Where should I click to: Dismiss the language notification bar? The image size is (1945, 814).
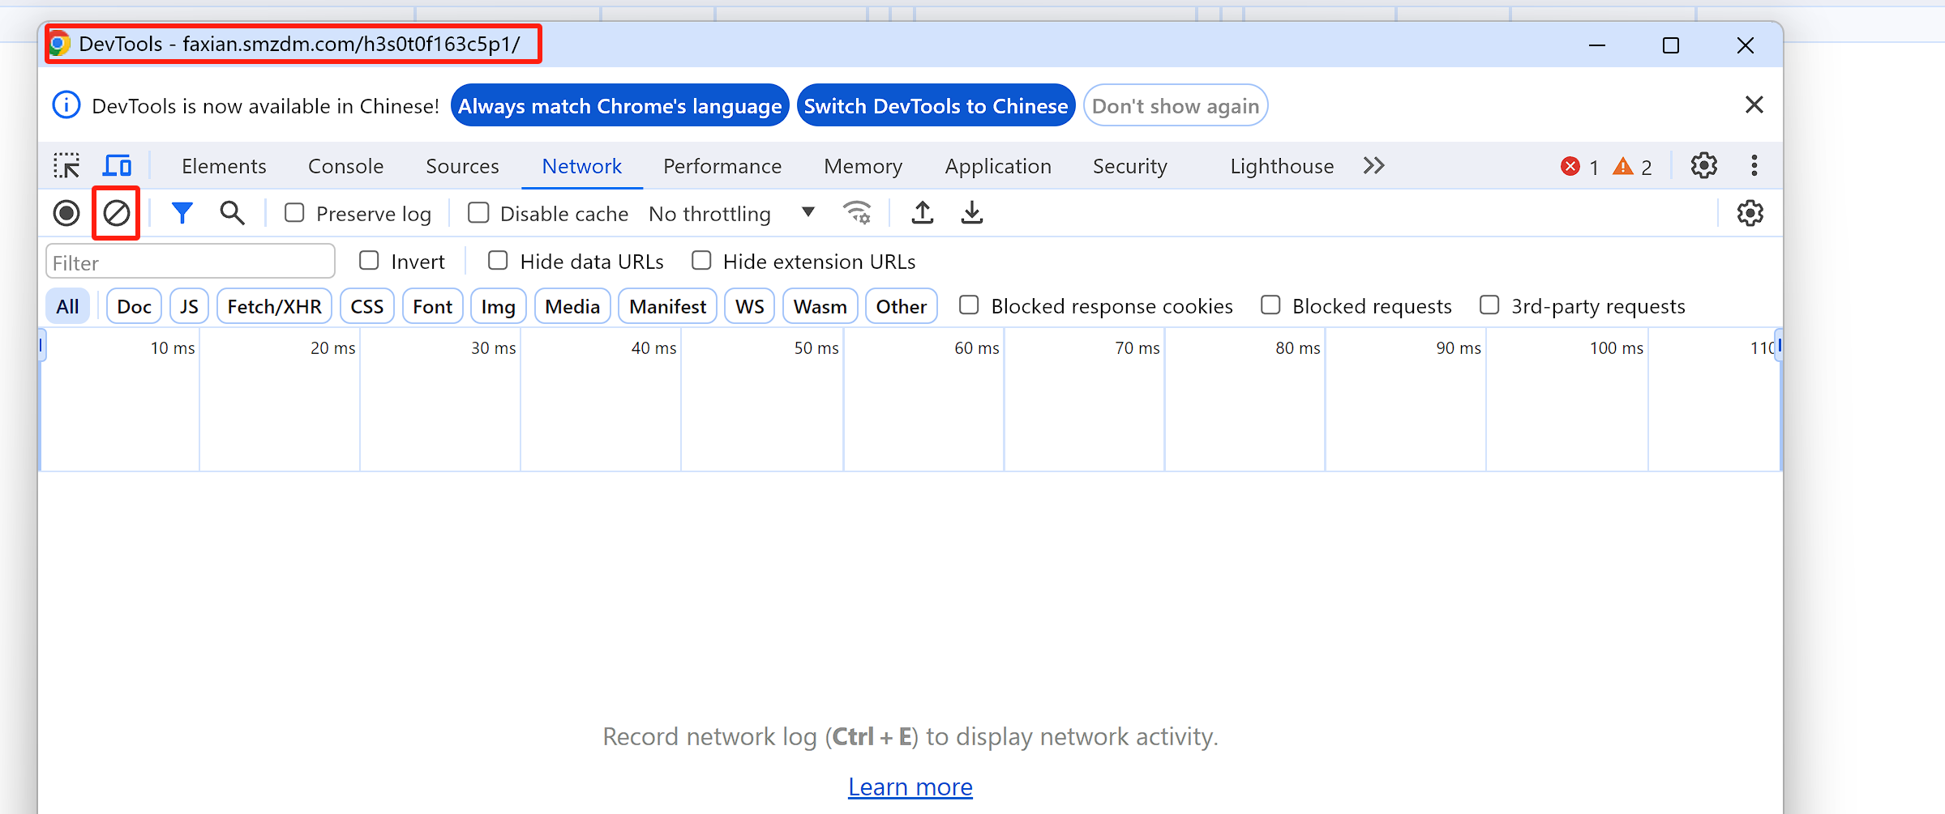coord(1754,104)
